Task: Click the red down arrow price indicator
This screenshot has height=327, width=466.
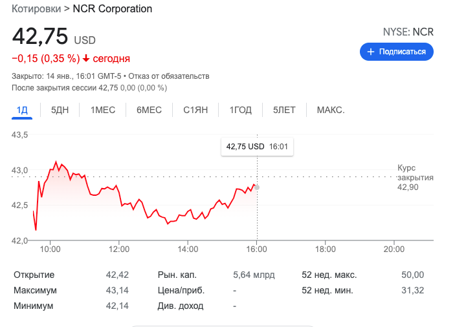Action: click(x=86, y=59)
